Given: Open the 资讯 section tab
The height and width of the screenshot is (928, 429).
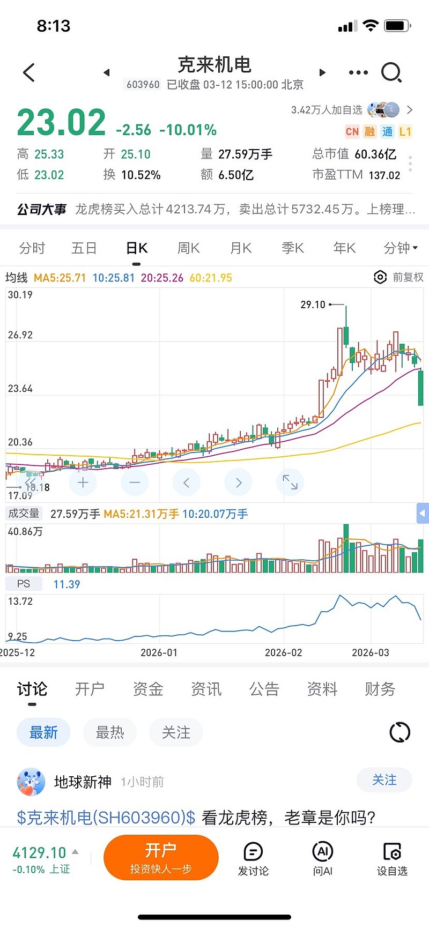Looking at the screenshot, I should pyautogui.click(x=206, y=689).
